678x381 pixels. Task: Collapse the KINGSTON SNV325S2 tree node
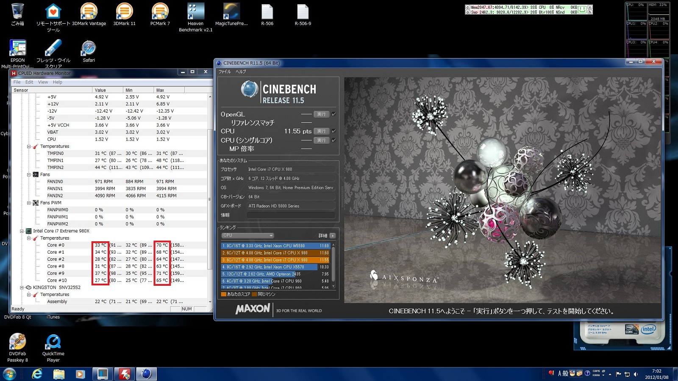click(x=22, y=287)
